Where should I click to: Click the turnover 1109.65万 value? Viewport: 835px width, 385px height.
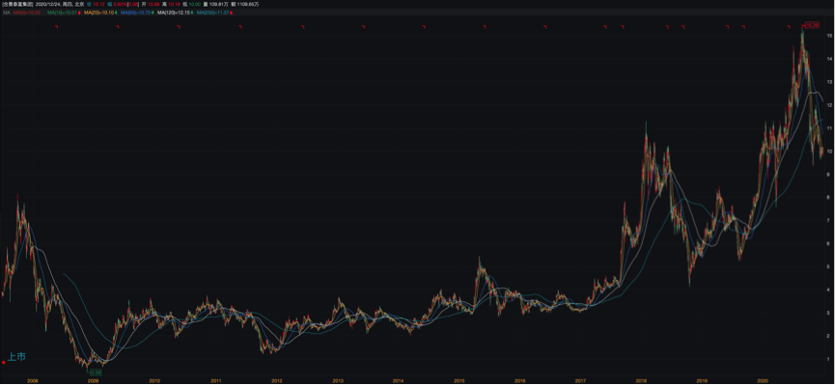249,4
